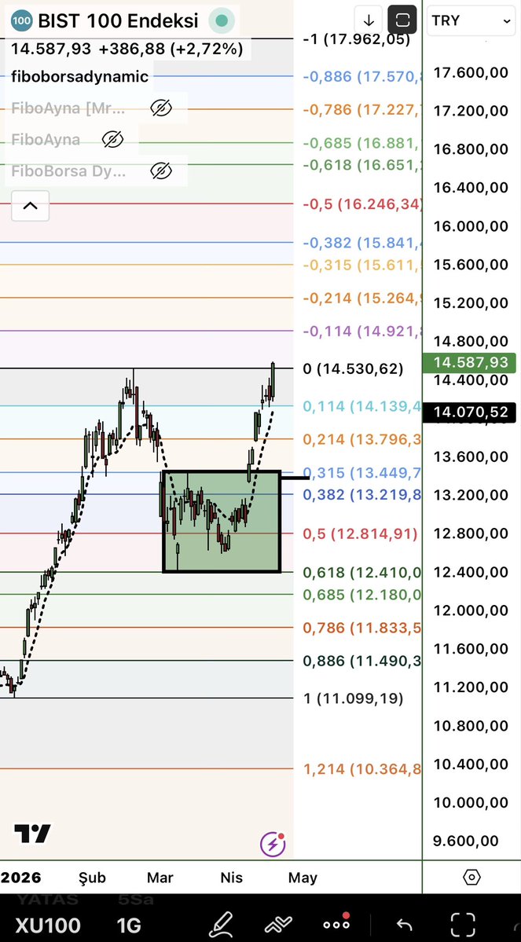Select the 0,618 Fibonacci level label
The width and height of the screenshot is (521, 942).
[x=362, y=573]
